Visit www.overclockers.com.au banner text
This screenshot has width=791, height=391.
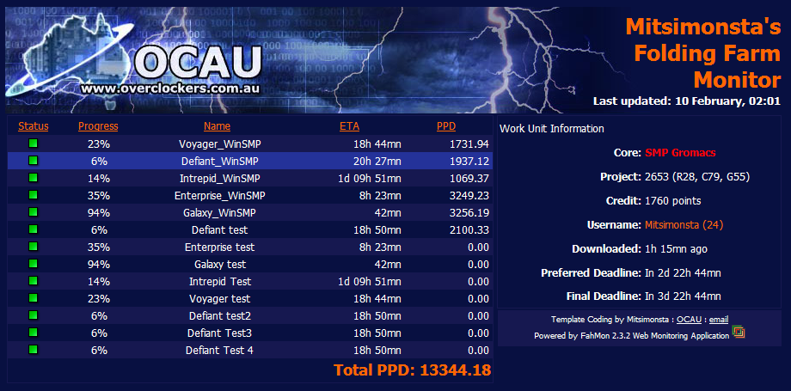coord(170,89)
